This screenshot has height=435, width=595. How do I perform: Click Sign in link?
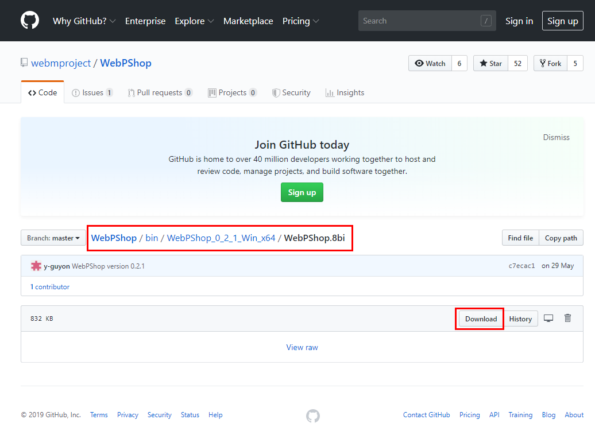tap(519, 21)
